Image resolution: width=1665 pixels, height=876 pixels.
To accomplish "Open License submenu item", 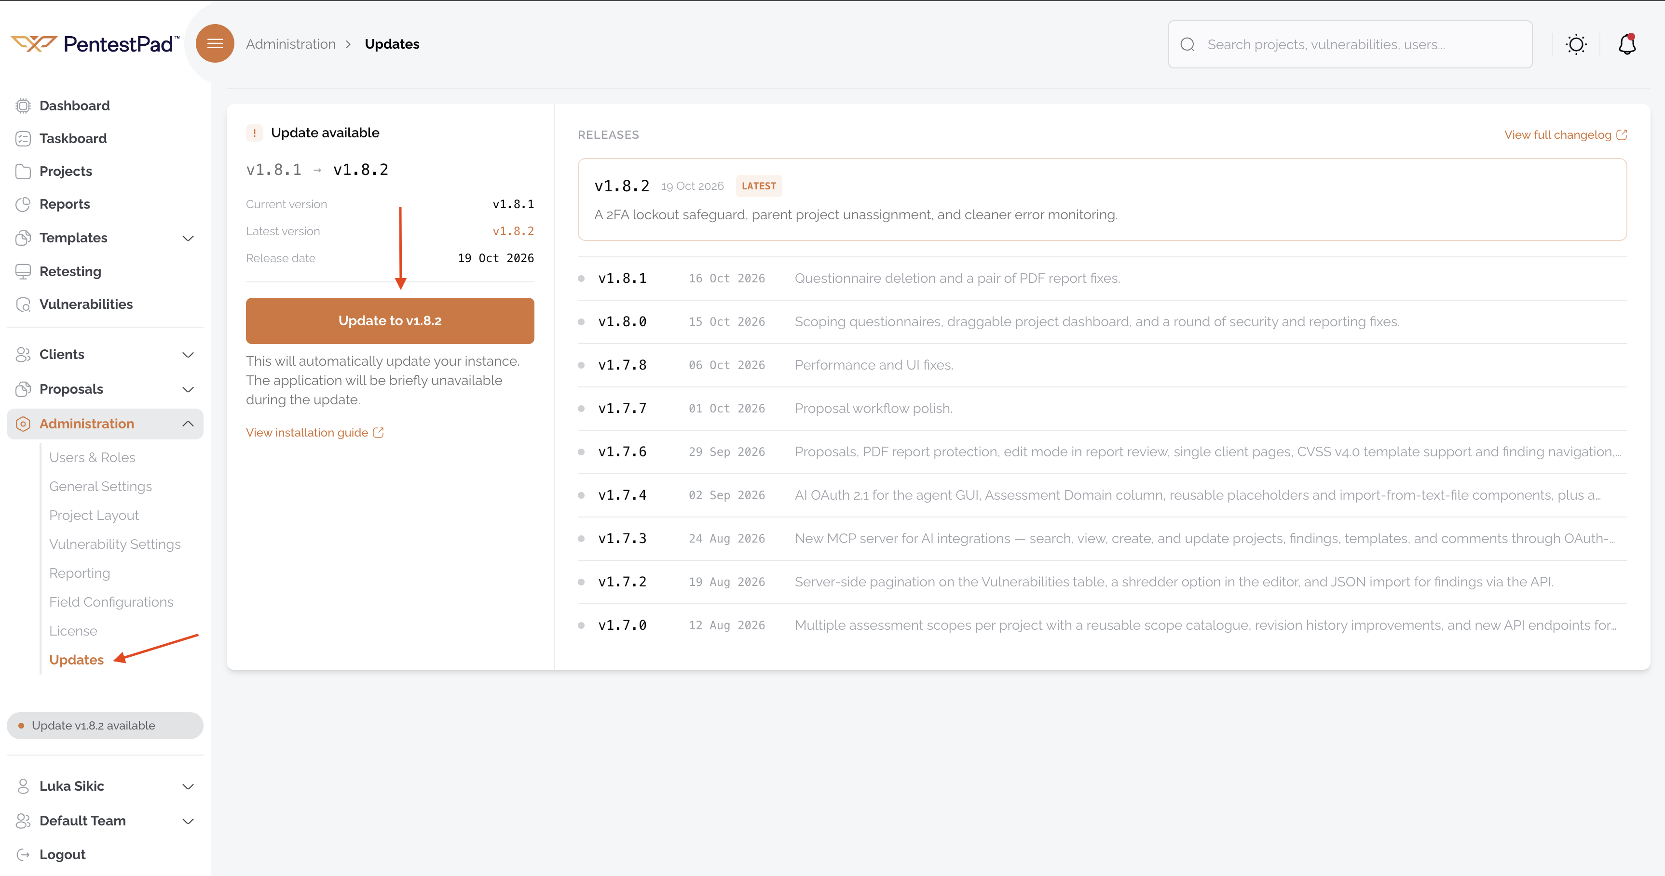I will 73,631.
